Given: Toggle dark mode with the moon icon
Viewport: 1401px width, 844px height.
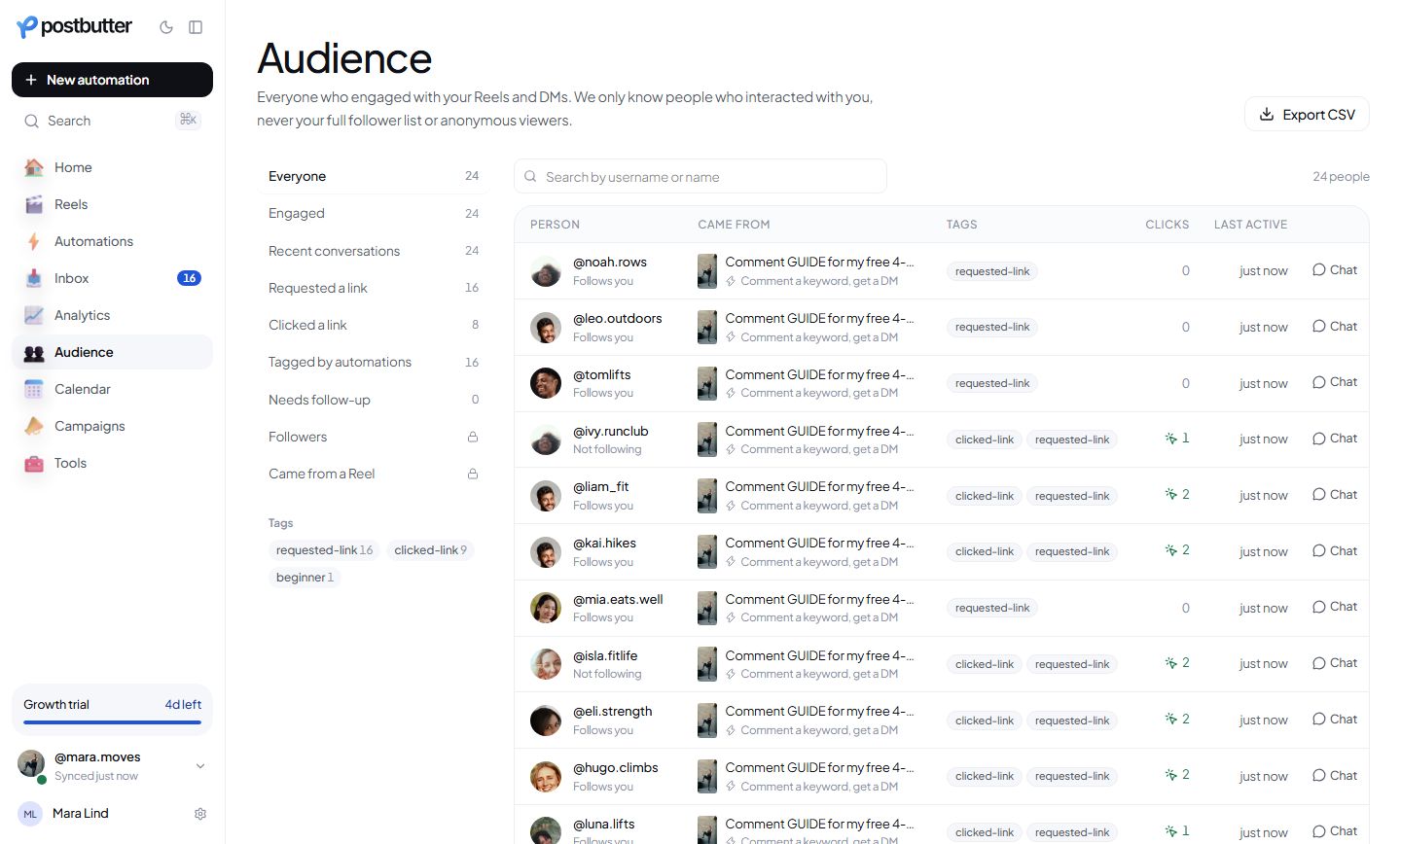Looking at the screenshot, I should [166, 27].
